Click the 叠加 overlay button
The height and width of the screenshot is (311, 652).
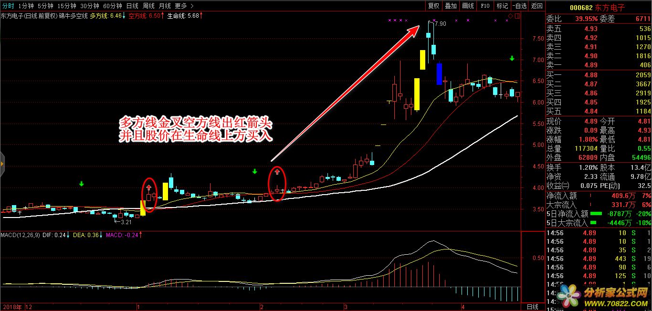(x=451, y=6)
